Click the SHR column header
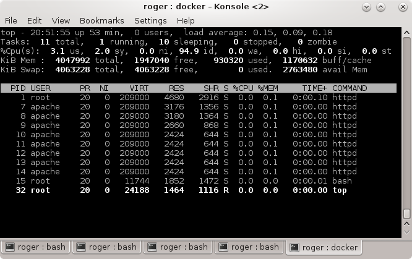Screen dimensions: 412x259 pos(211,88)
